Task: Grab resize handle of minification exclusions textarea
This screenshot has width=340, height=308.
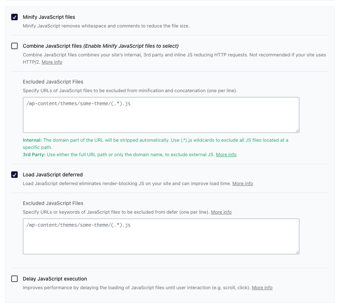Action: (x=297, y=131)
